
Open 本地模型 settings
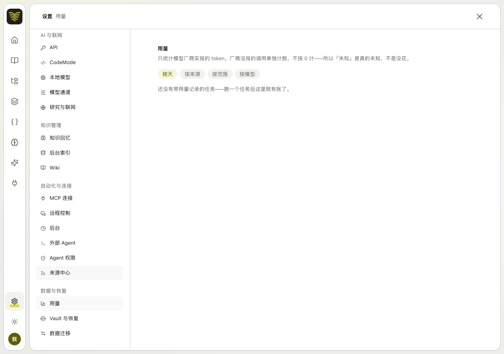tap(80, 77)
